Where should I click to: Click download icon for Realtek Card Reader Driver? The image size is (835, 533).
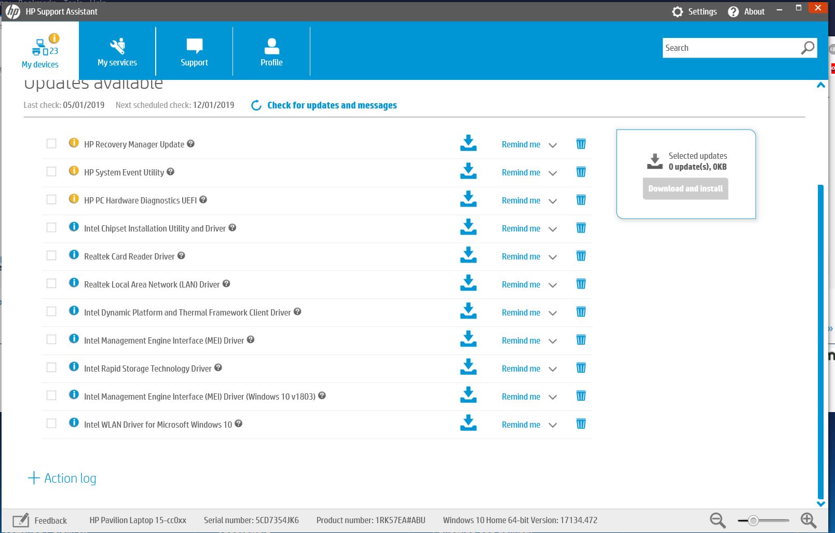(468, 255)
